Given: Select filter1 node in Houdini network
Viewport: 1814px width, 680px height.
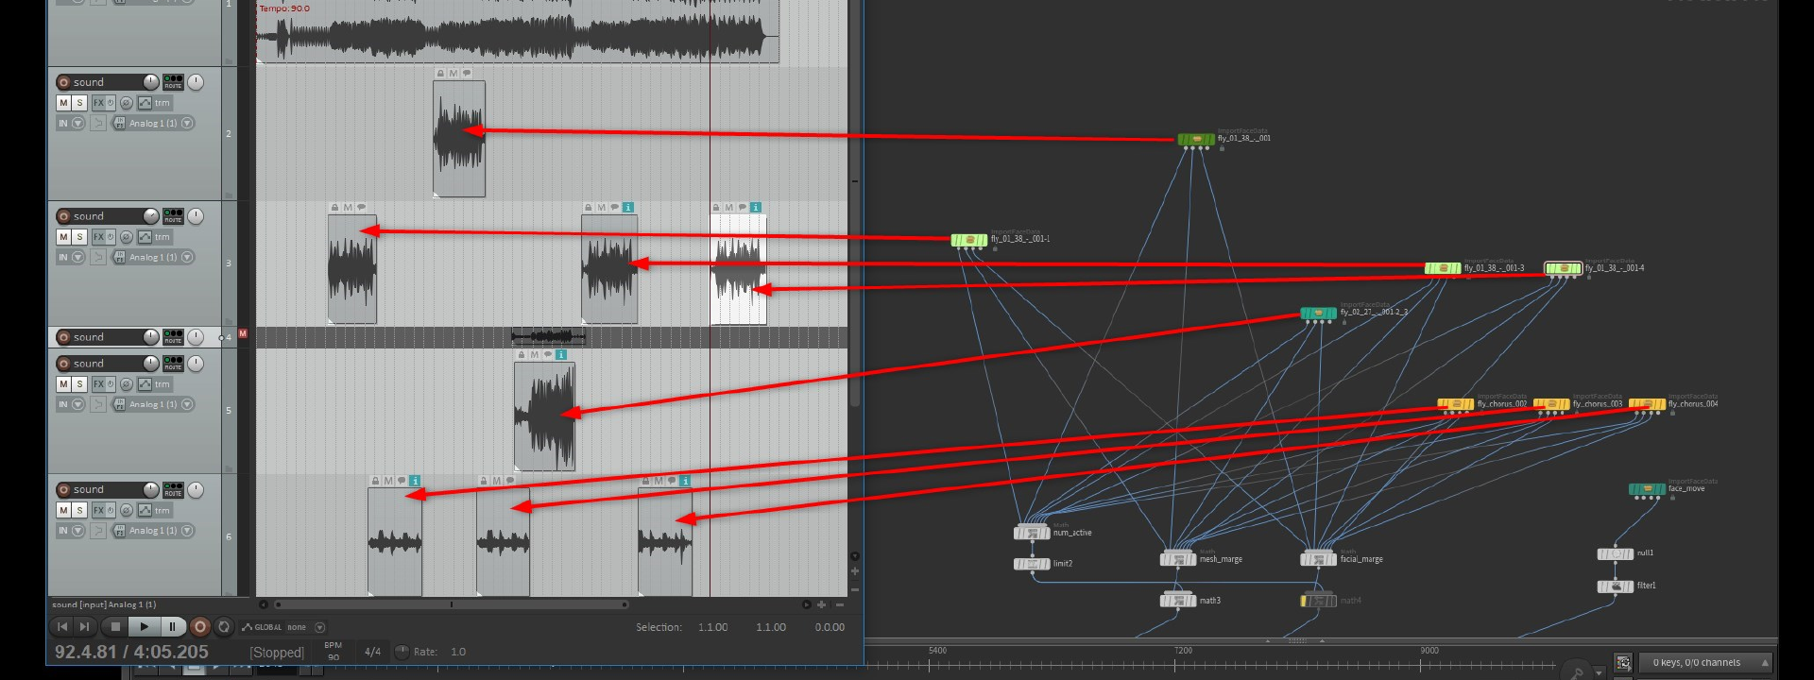Looking at the screenshot, I should [1615, 586].
